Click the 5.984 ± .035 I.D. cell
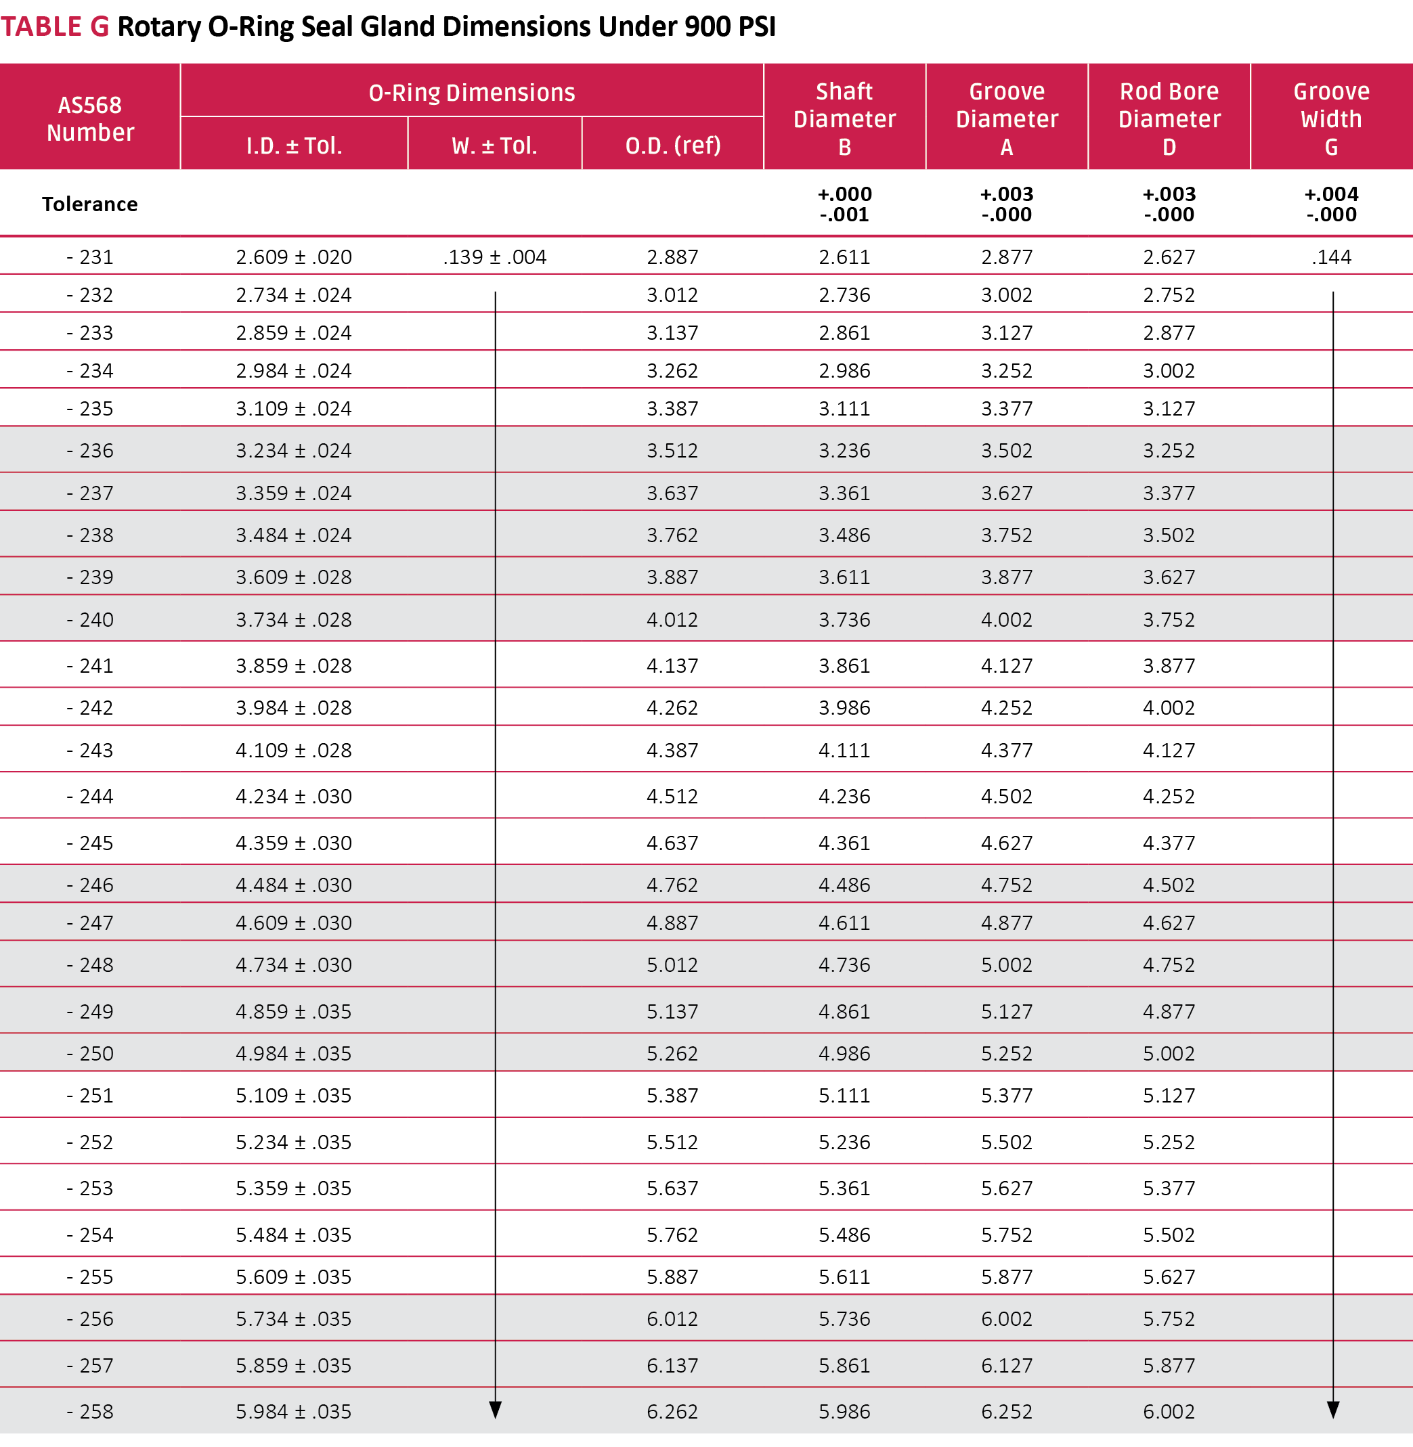Viewport: 1413px width, 1447px height. pos(294,1411)
